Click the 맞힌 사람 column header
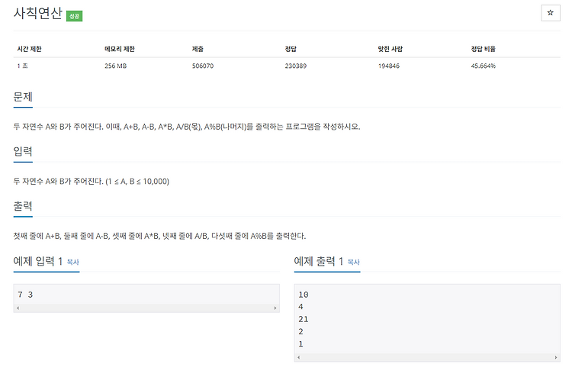The height and width of the screenshot is (374, 572). click(390, 49)
